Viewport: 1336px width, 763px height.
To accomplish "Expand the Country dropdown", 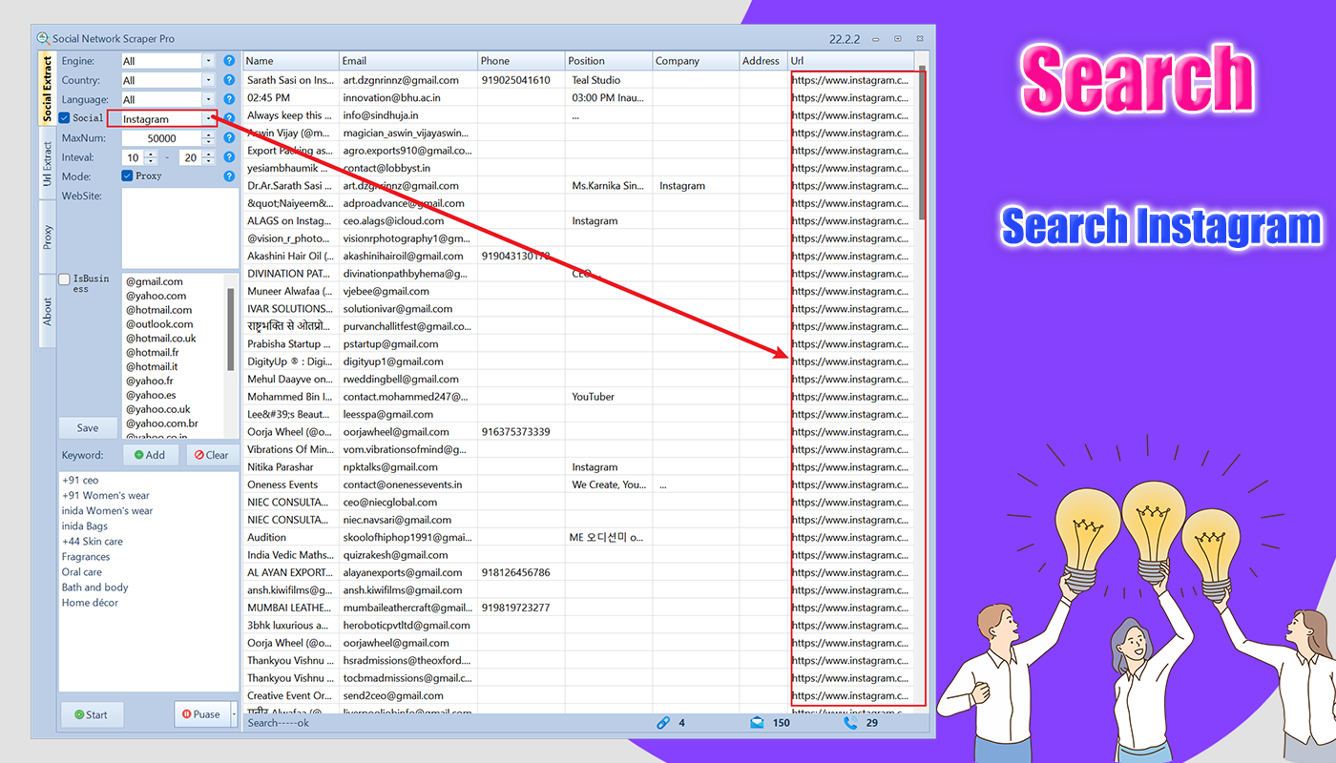I will [x=210, y=79].
